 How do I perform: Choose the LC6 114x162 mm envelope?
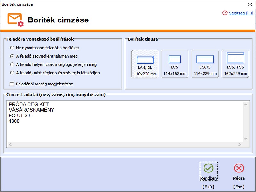click(175, 64)
